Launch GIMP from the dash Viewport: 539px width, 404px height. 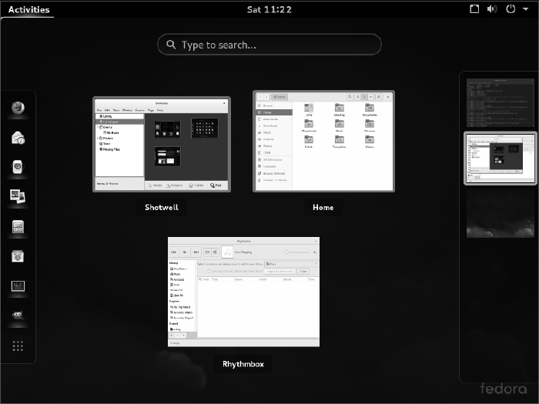coord(18,316)
